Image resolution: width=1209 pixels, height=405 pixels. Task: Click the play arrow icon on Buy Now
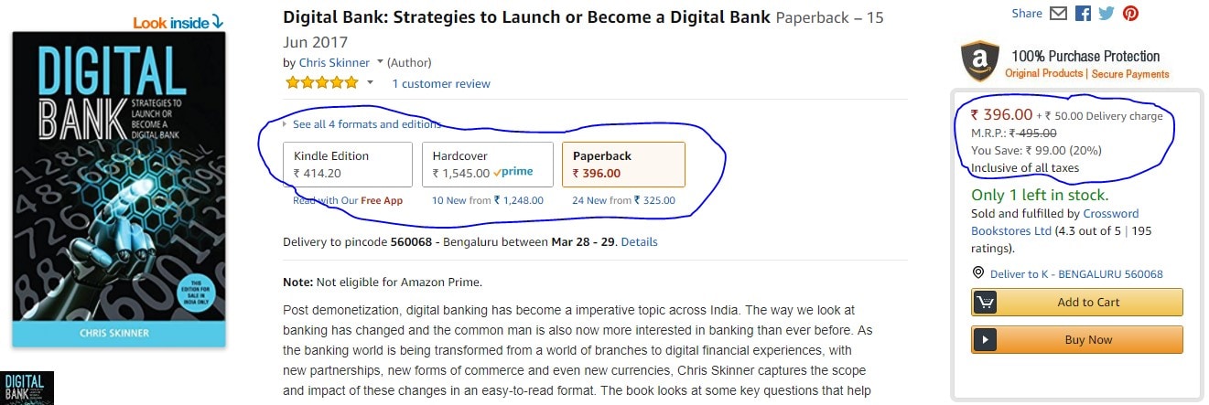point(985,340)
